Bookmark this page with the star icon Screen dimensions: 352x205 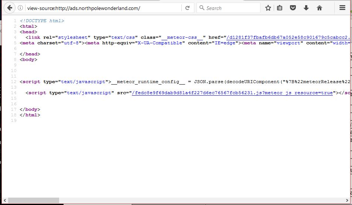268,8
